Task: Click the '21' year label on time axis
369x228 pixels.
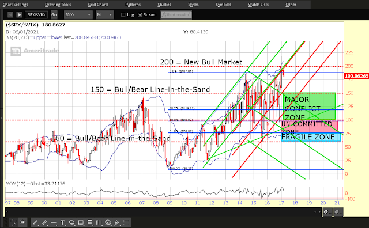Action: click(337, 203)
